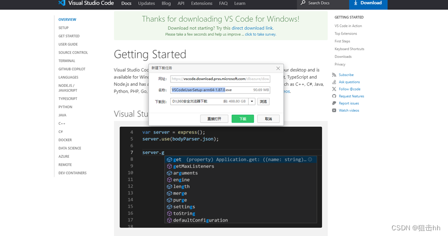Open the Updates menu item
This screenshot has height=236, width=448.
[147, 4]
